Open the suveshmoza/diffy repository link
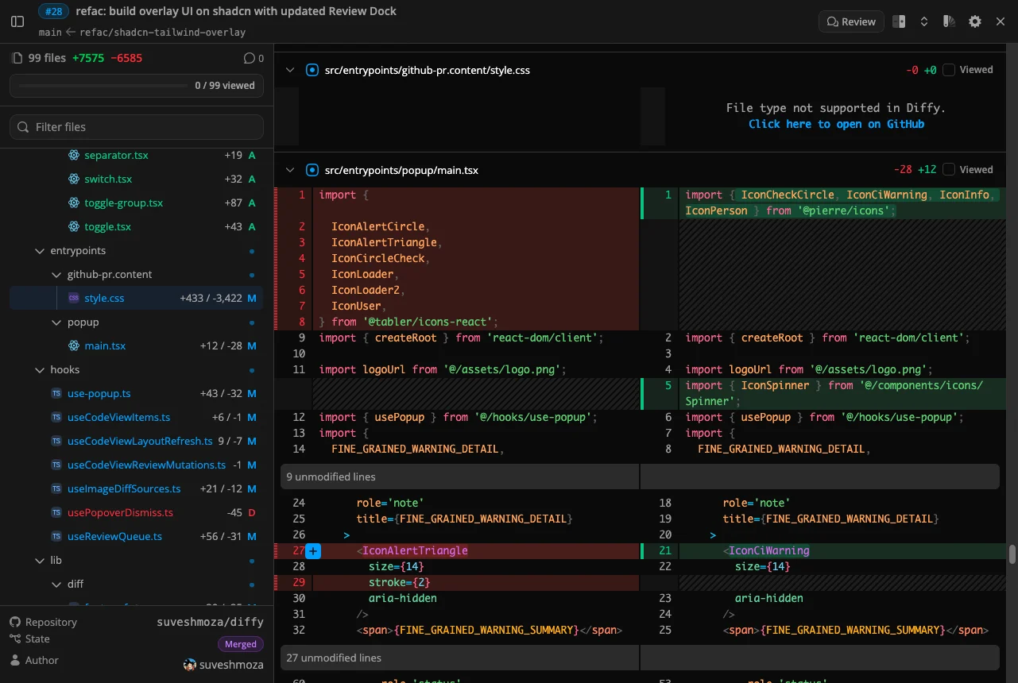Viewport: 1018px width, 683px height. click(210, 622)
